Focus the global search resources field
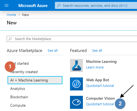This screenshot has width=137, height=111. point(96,5)
